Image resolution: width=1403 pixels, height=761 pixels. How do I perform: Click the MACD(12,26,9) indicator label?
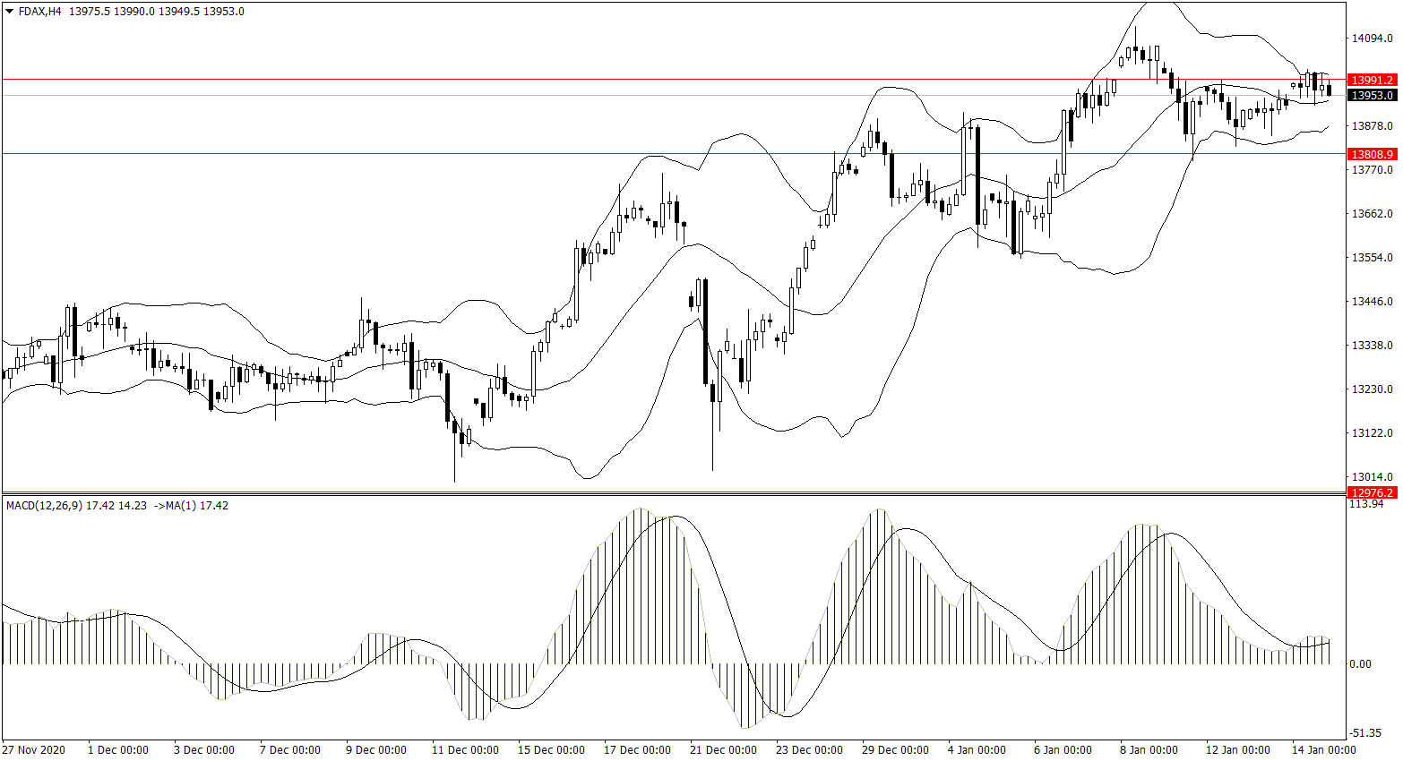tap(44, 506)
